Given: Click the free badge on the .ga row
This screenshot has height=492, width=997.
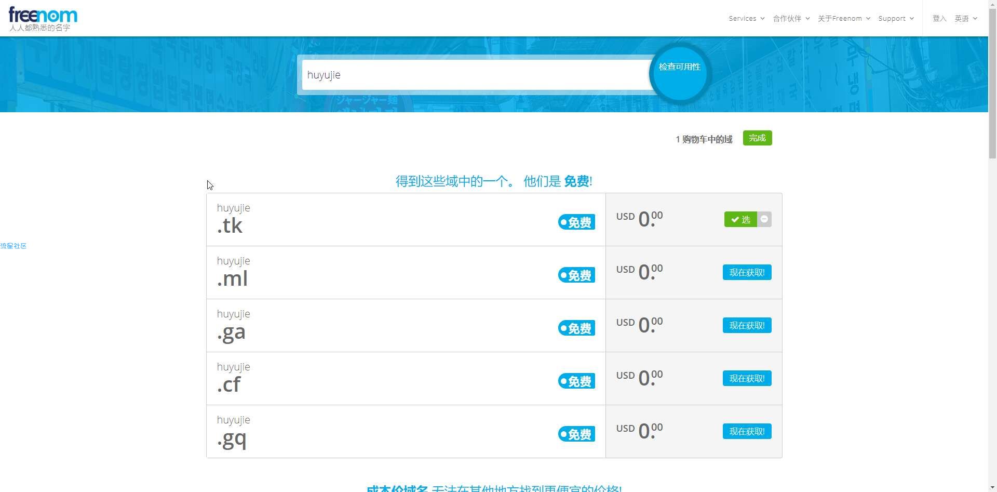Looking at the screenshot, I should (576, 328).
